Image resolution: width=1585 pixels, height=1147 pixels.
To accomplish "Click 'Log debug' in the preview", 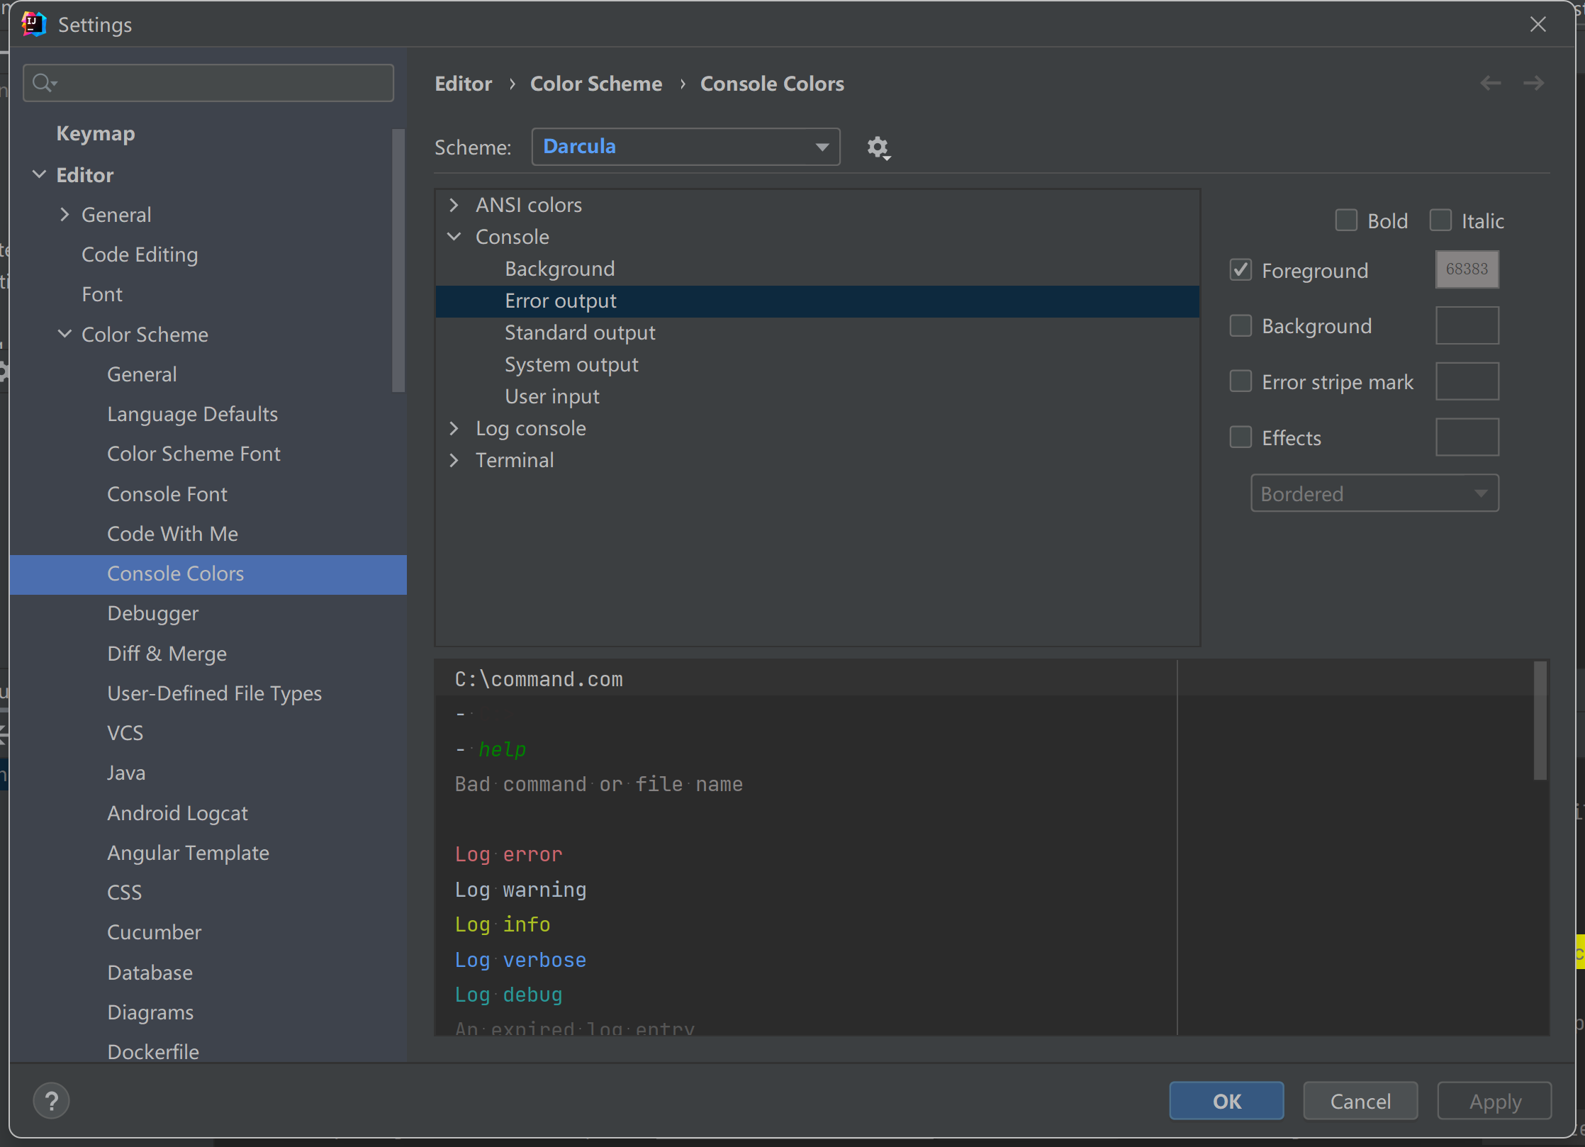I will click(x=508, y=995).
